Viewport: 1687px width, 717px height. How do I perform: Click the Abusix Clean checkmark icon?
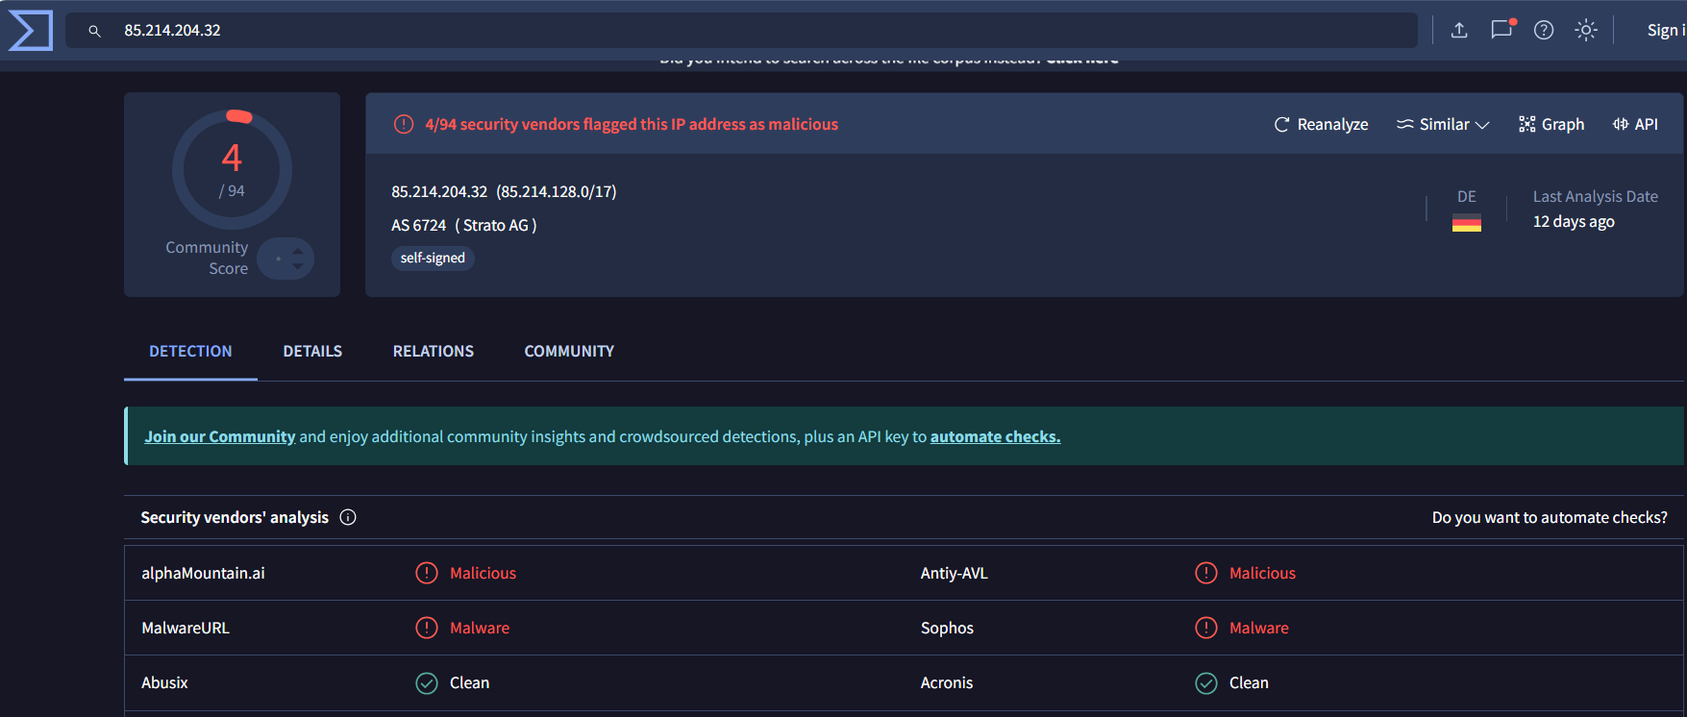click(x=427, y=682)
